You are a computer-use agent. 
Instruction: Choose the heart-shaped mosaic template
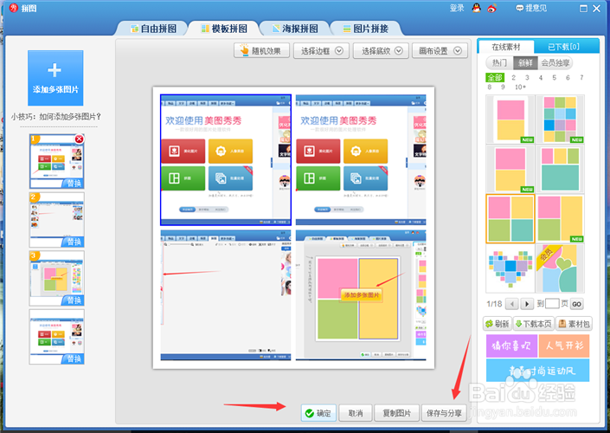510,268
